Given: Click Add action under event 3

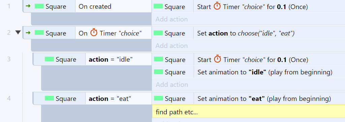Looking at the screenshot, I should 172,84.
